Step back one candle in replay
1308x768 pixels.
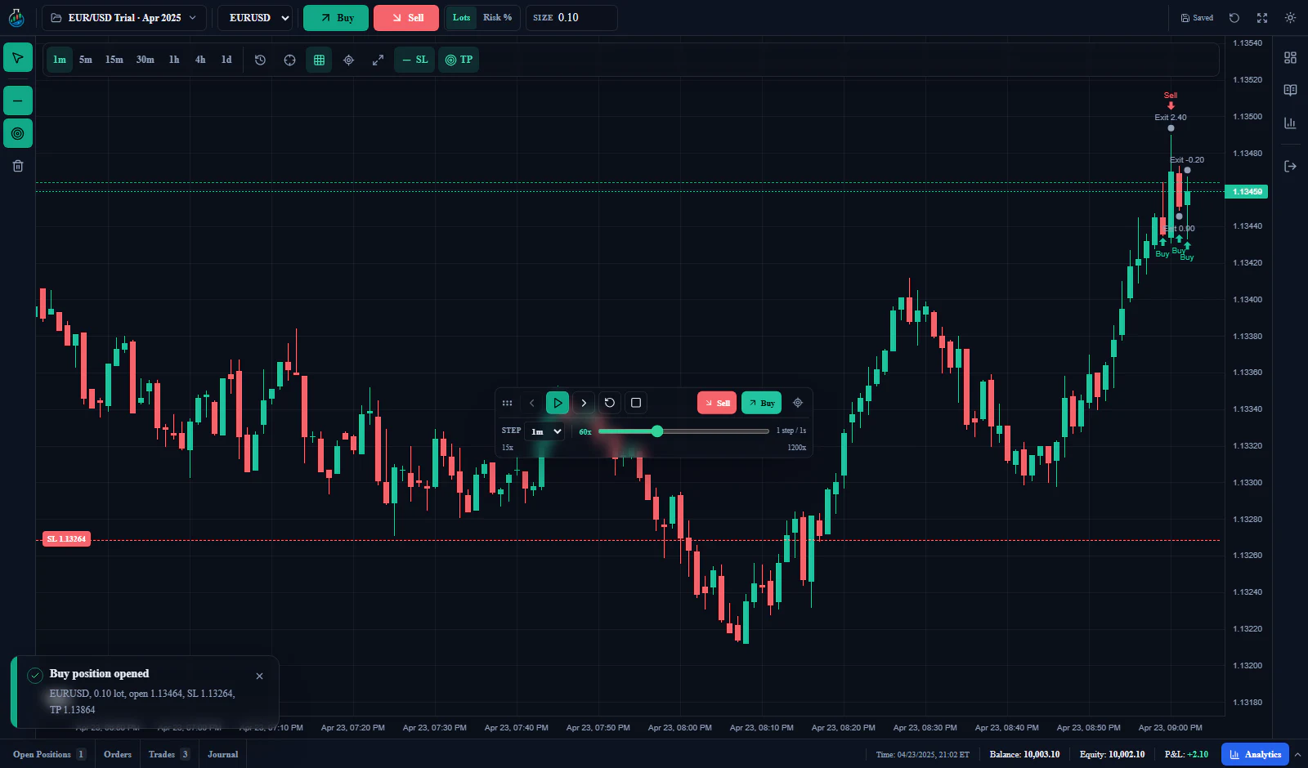point(531,403)
